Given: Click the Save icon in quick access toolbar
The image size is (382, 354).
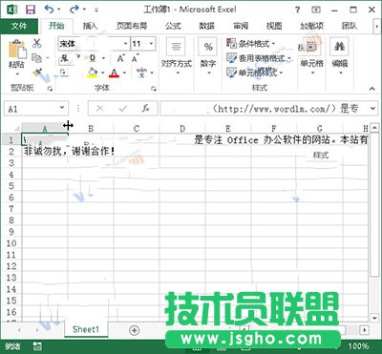Looking at the screenshot, I should 31,10.
